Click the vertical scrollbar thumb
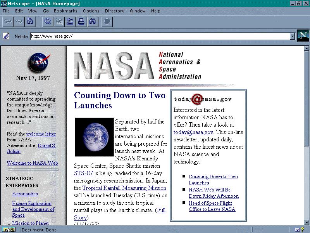This screenshot has height=233, width=310. (x=307, y=99)
